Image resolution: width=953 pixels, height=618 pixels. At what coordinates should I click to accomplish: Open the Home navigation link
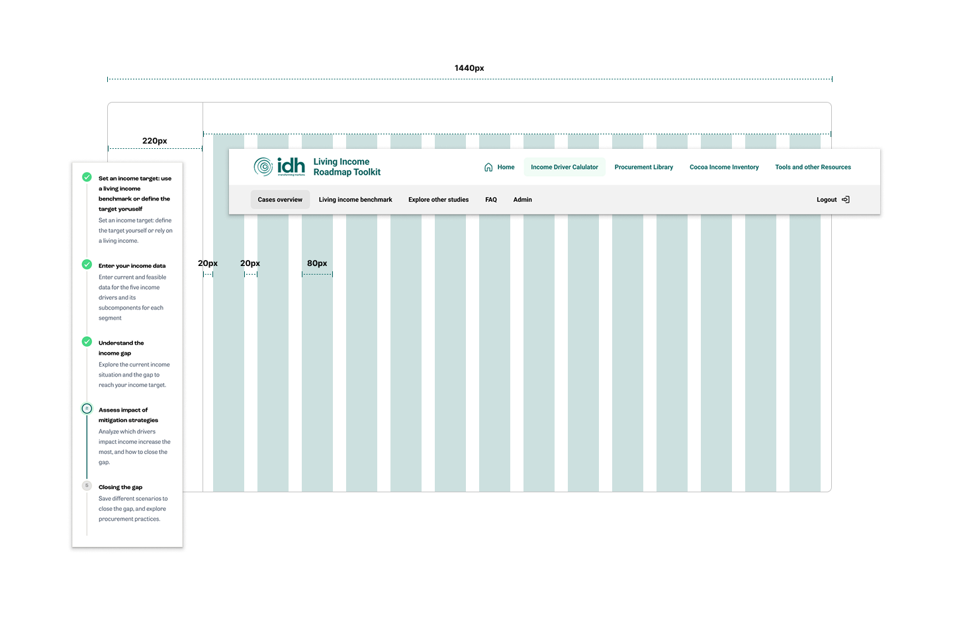pos(500,167)
